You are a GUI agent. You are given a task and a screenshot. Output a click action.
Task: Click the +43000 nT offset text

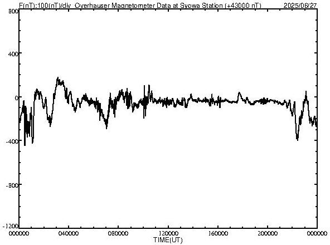(x=243, y=6)
